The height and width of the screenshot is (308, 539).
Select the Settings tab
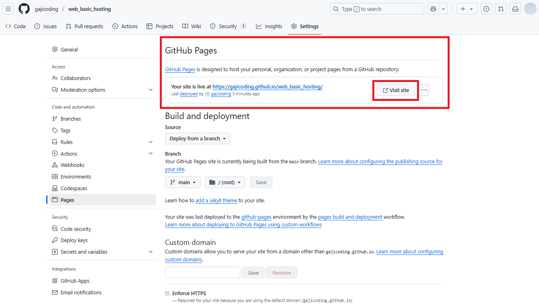[x=305, y=26]
